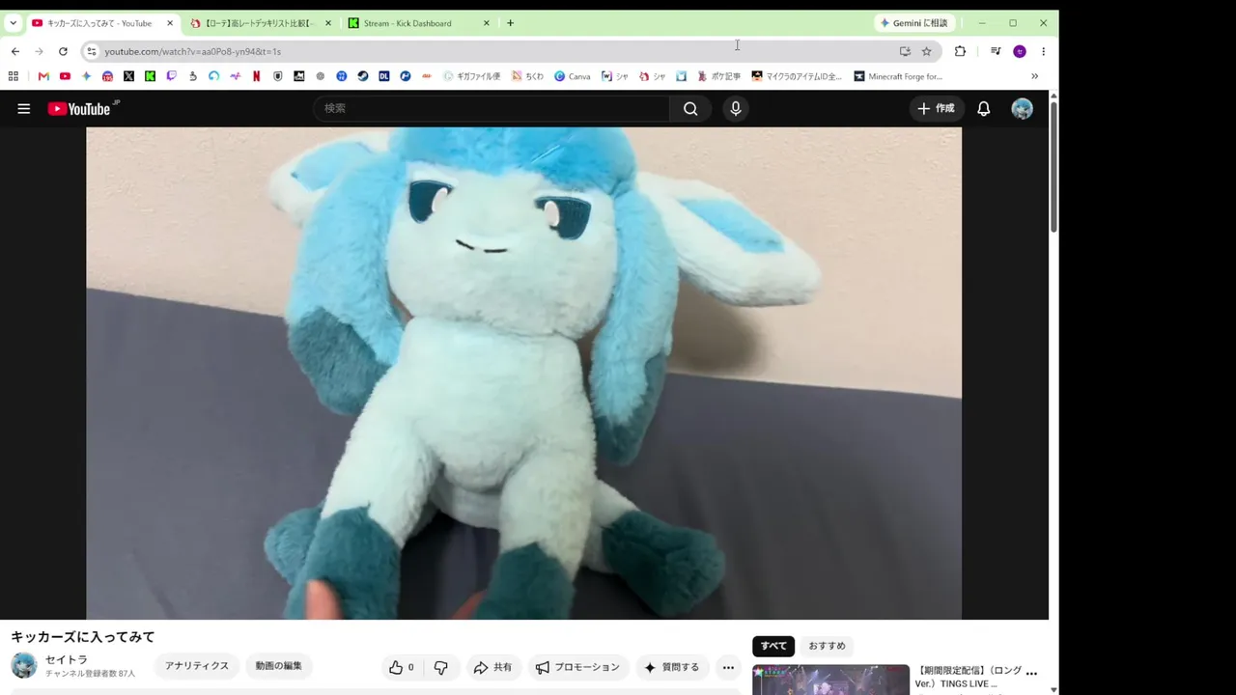Open YouTube notifications bell
Viewport: 1236px width, 695px height.
pyautogui.click(x=983, y=109)
